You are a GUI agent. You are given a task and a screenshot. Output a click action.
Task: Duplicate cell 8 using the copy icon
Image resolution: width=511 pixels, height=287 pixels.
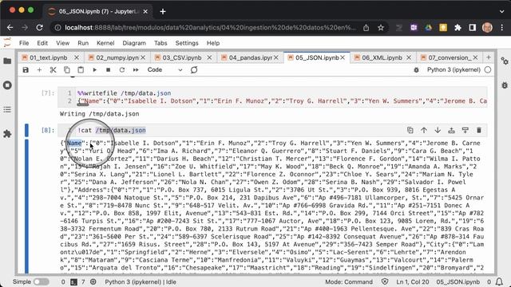tap(410, 130)
